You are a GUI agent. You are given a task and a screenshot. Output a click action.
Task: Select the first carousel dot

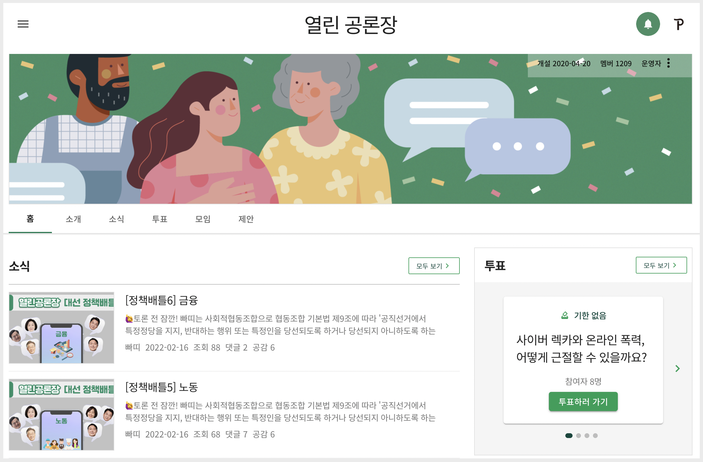(569, 436)
